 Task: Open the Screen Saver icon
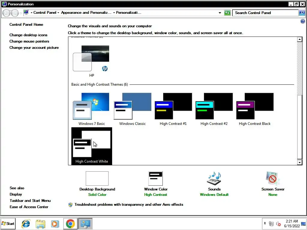click(x=273, y=178)
